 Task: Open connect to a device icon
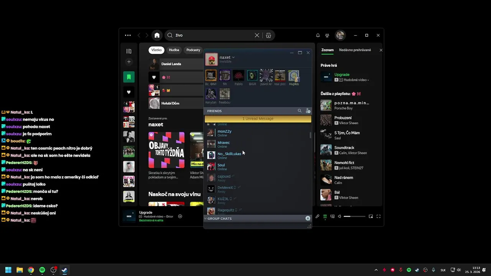pos(333,216)
